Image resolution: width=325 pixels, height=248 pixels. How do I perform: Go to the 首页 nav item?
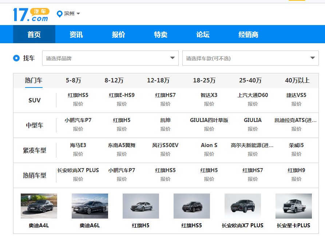pyautogui.click(x=34, y=34)
